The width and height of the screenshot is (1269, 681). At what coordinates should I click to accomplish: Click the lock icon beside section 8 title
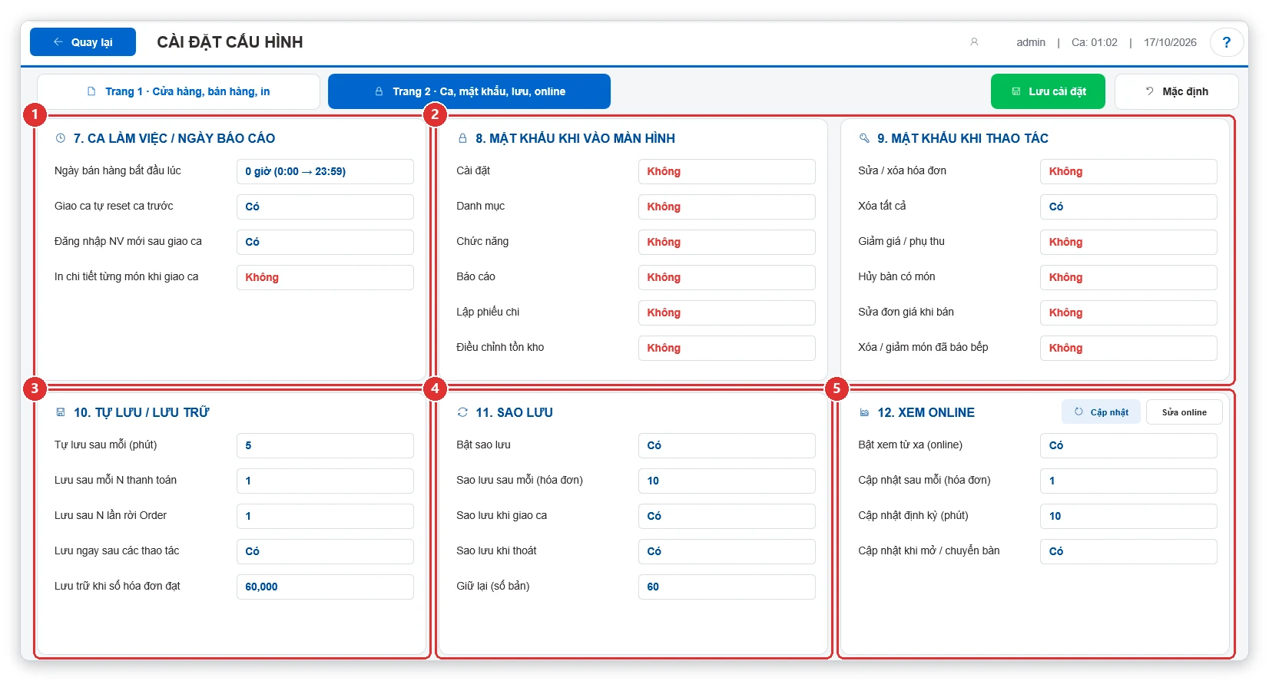click(462, 138)
